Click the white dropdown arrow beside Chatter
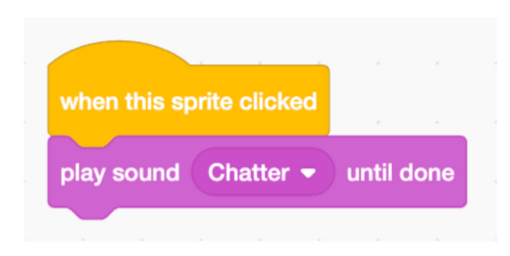This screenshot has height=256, width=510. [x=310, y=173]
